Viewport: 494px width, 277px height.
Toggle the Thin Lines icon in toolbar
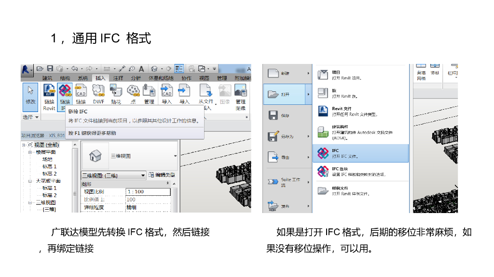179,68
